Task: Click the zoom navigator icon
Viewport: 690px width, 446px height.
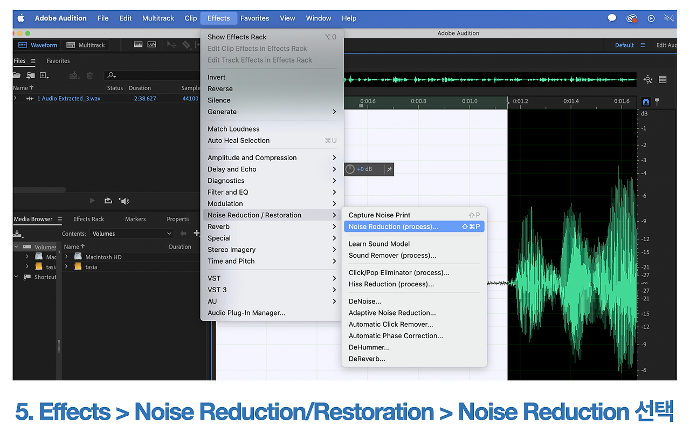Action: pyautogui.click(x=647, y=80)
